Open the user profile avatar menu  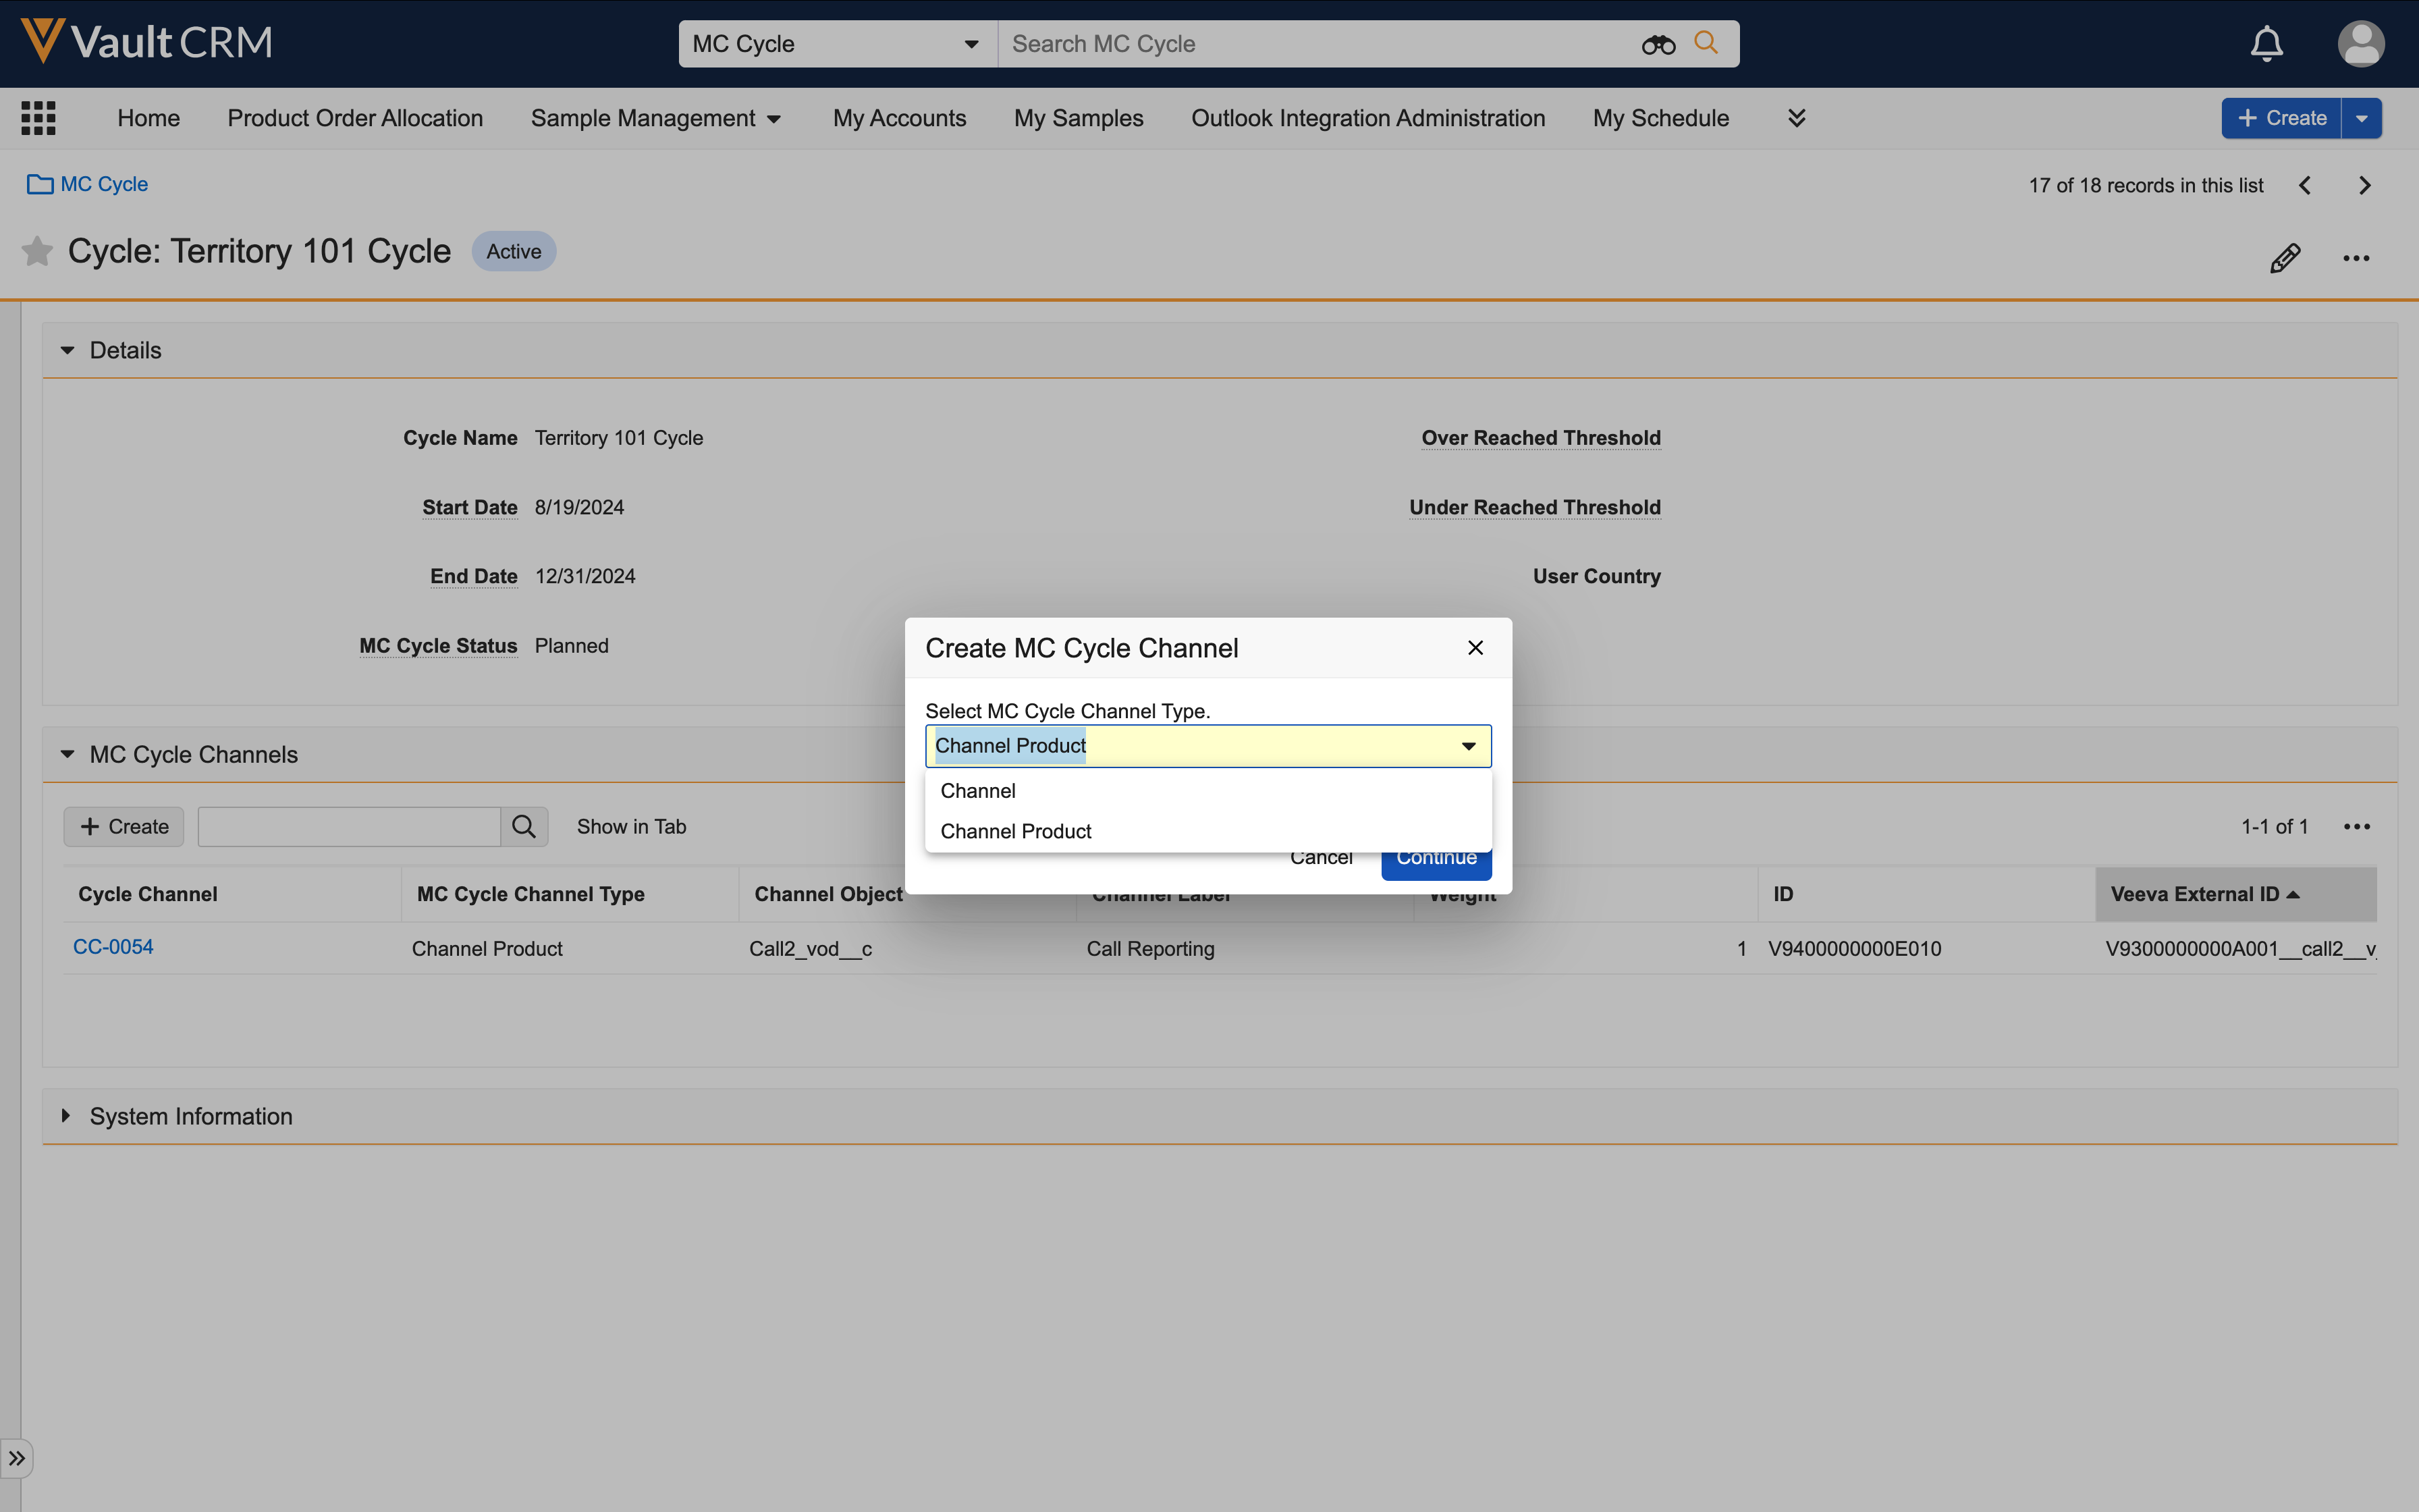(x=2360, y=44)
